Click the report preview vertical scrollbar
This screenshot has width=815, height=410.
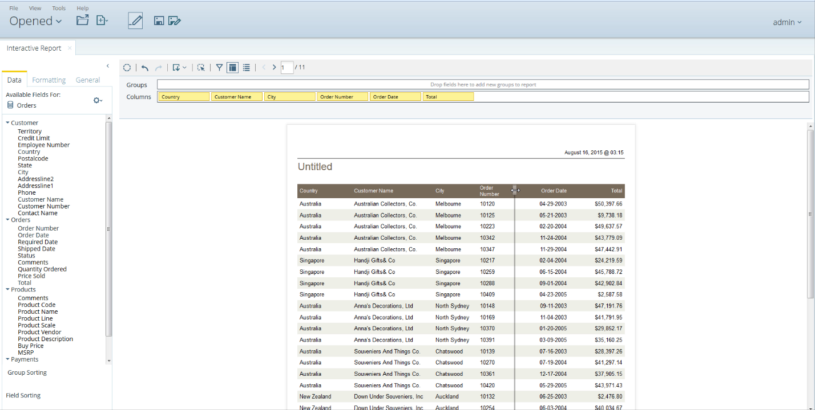810,214
